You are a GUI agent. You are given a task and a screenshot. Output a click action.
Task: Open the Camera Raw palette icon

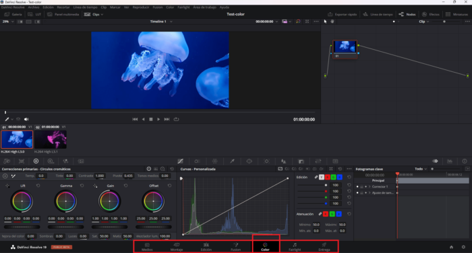coord(7,161)
